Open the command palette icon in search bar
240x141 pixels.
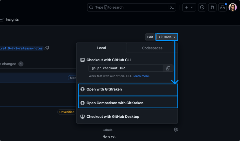[x=172, y=7]
